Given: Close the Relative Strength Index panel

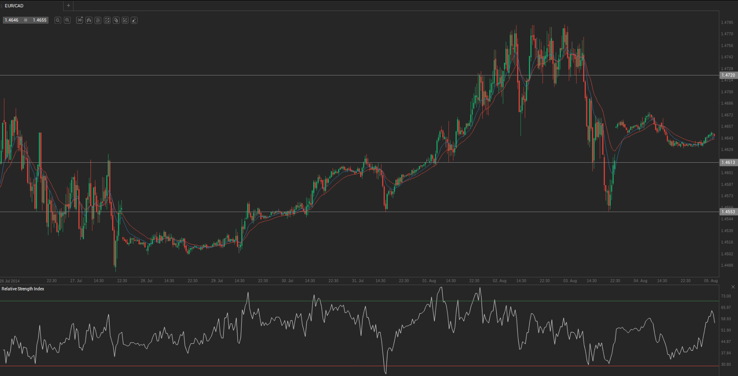Looking at the screenshot, I should pyautogui.click(x=733, y=287).
